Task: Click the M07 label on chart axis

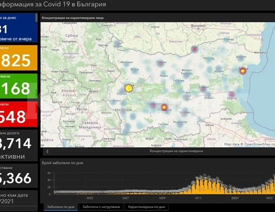Action: click(x=126, y=198)
